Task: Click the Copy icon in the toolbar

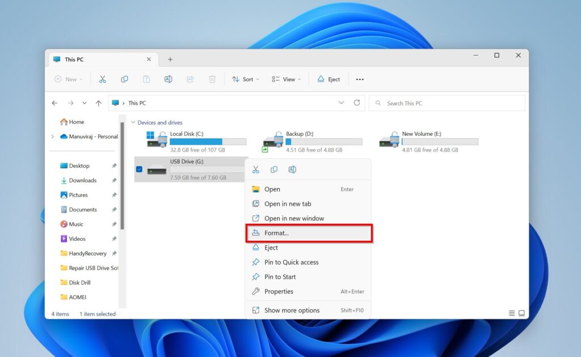Action: click(124, 79)
